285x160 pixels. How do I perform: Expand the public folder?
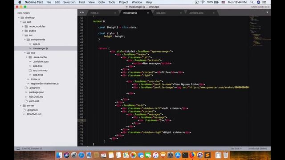tap(23, 31)
